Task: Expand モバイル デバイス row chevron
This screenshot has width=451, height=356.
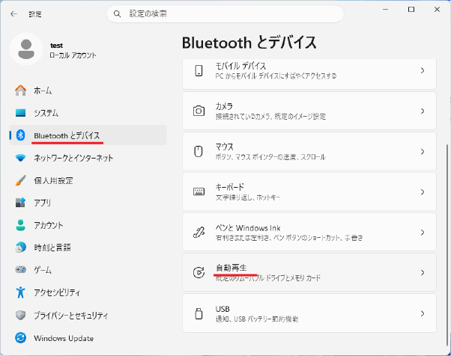Action: pyautogui.click(x=423, y=70)
